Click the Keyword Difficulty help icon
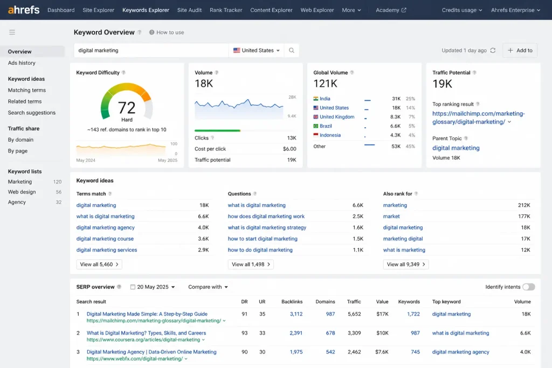The width and height of the screenshot is (552, 368). tap(123, 73)
